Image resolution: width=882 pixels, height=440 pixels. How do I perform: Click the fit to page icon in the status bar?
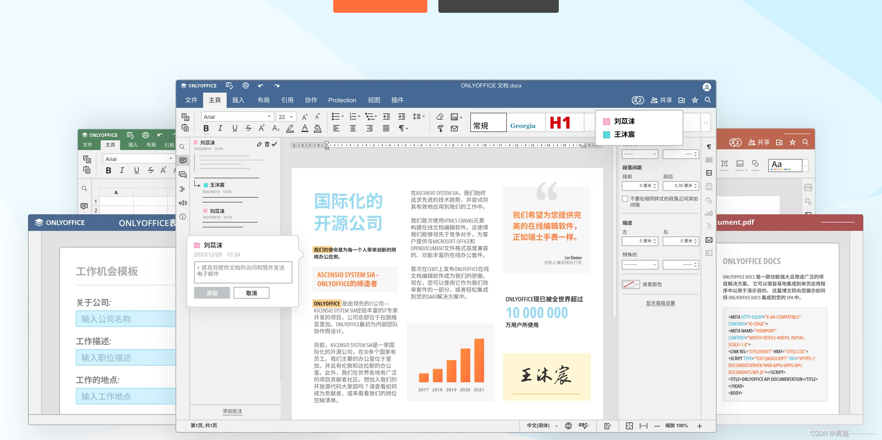[x=629, y=426]
